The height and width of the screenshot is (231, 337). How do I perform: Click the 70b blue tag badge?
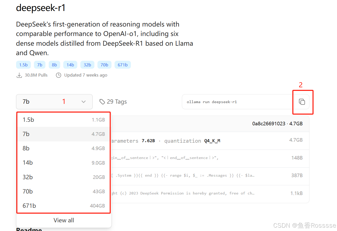coord(104,65)
